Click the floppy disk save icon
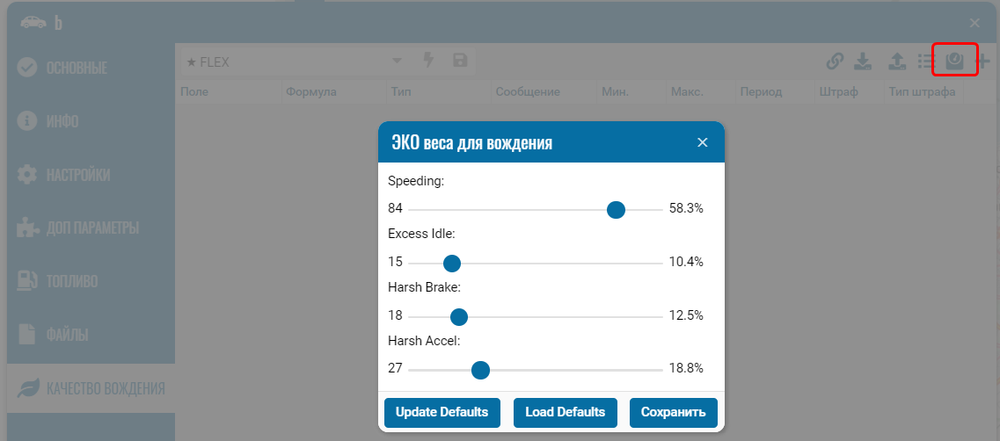 coord(460,61)
